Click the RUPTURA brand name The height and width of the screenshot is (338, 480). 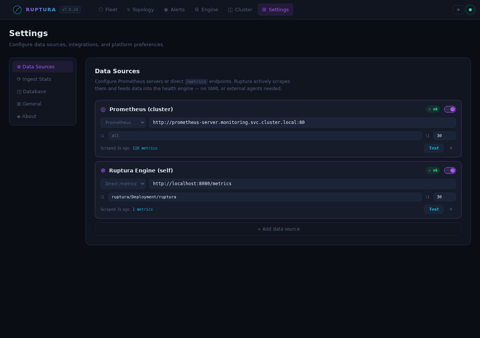[x=41, y=10]
